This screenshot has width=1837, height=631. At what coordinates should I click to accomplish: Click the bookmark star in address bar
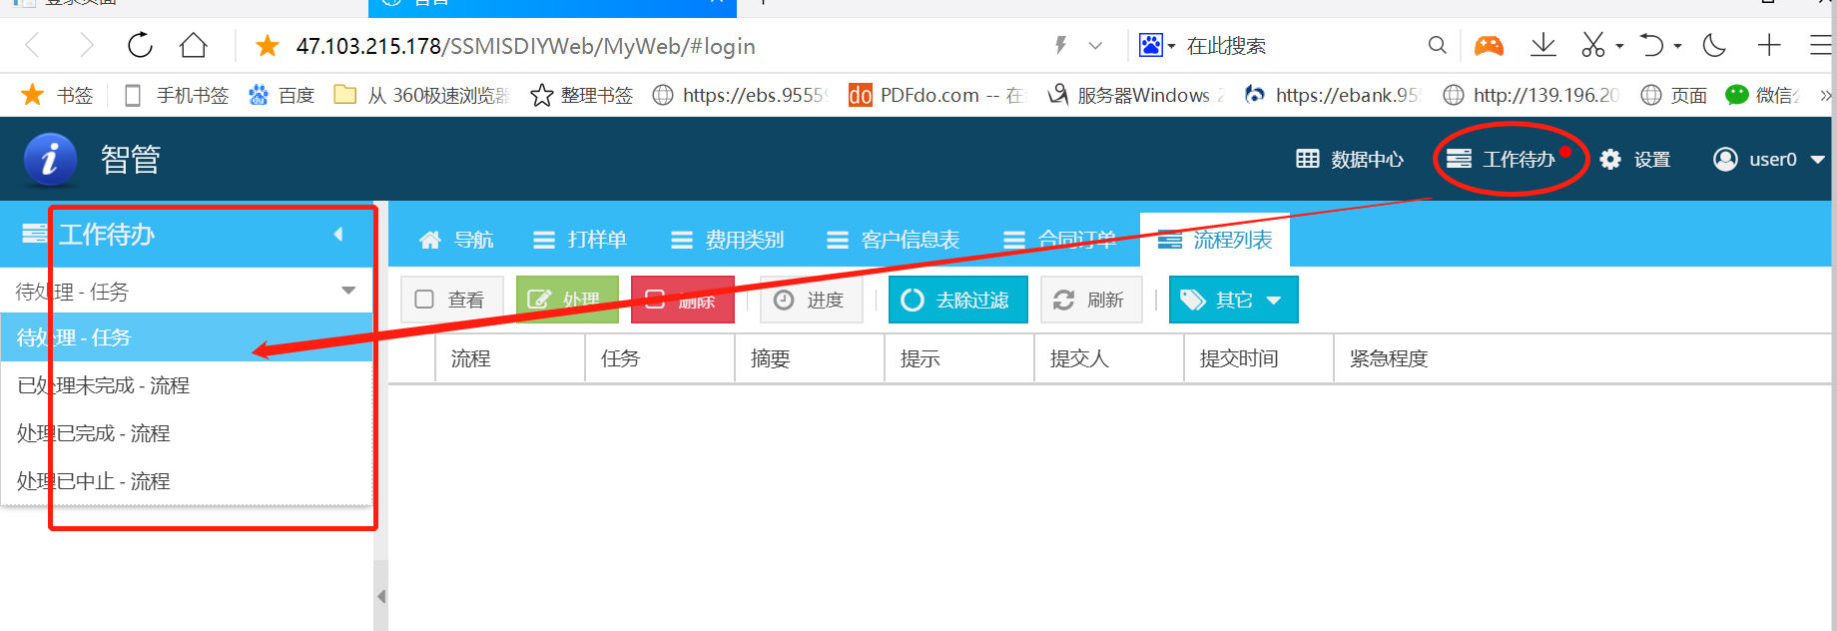pos(267,46)
